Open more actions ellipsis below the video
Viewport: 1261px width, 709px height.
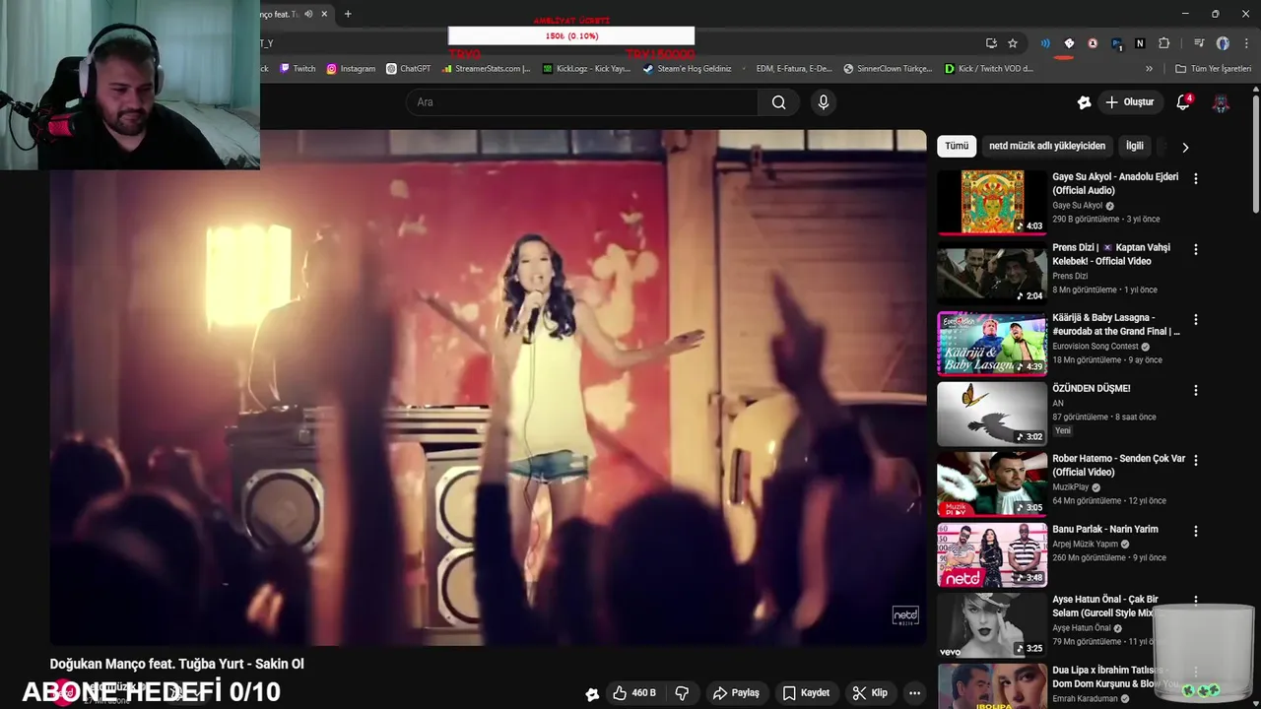(914, 693)
